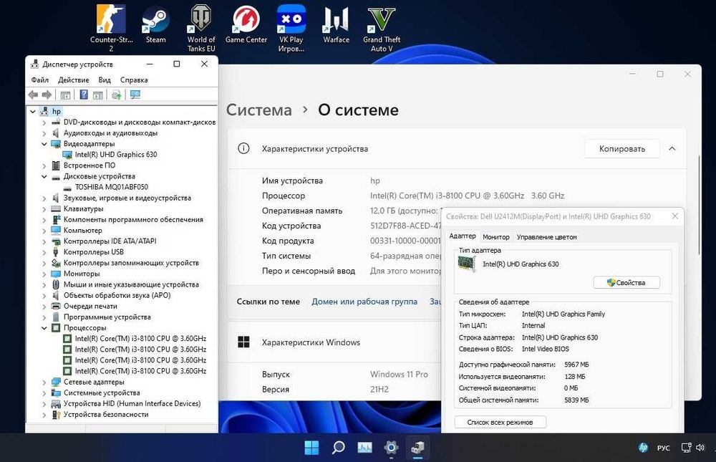Collapse the Процессоры node arrow
This screenshot has width=716, height=462.
(44, 327)
